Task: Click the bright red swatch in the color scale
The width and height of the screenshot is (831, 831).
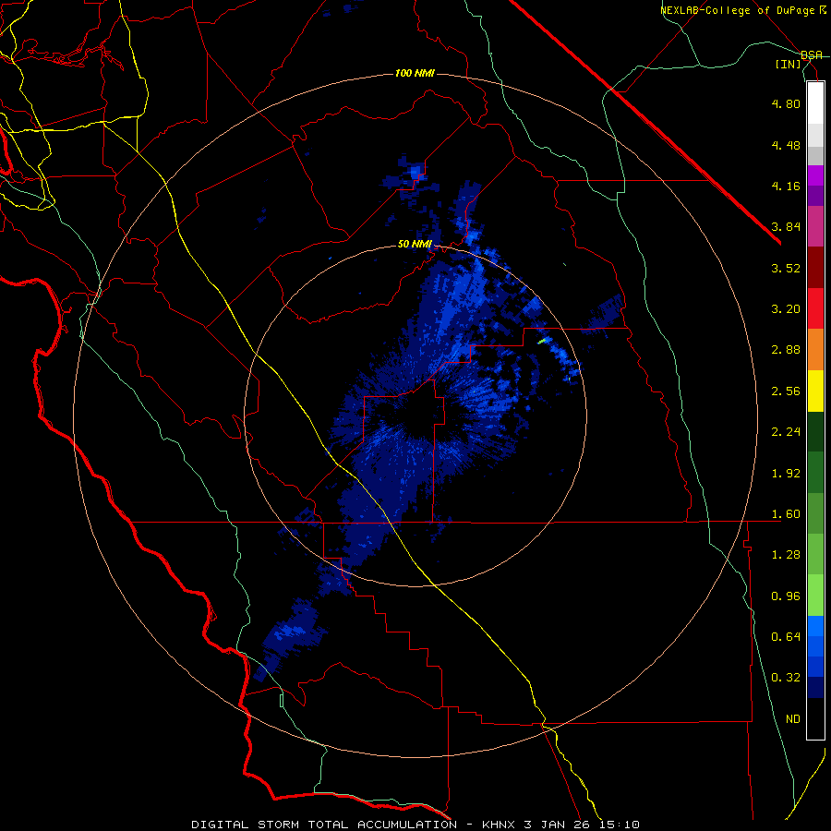Action: (x=815, y=309)
